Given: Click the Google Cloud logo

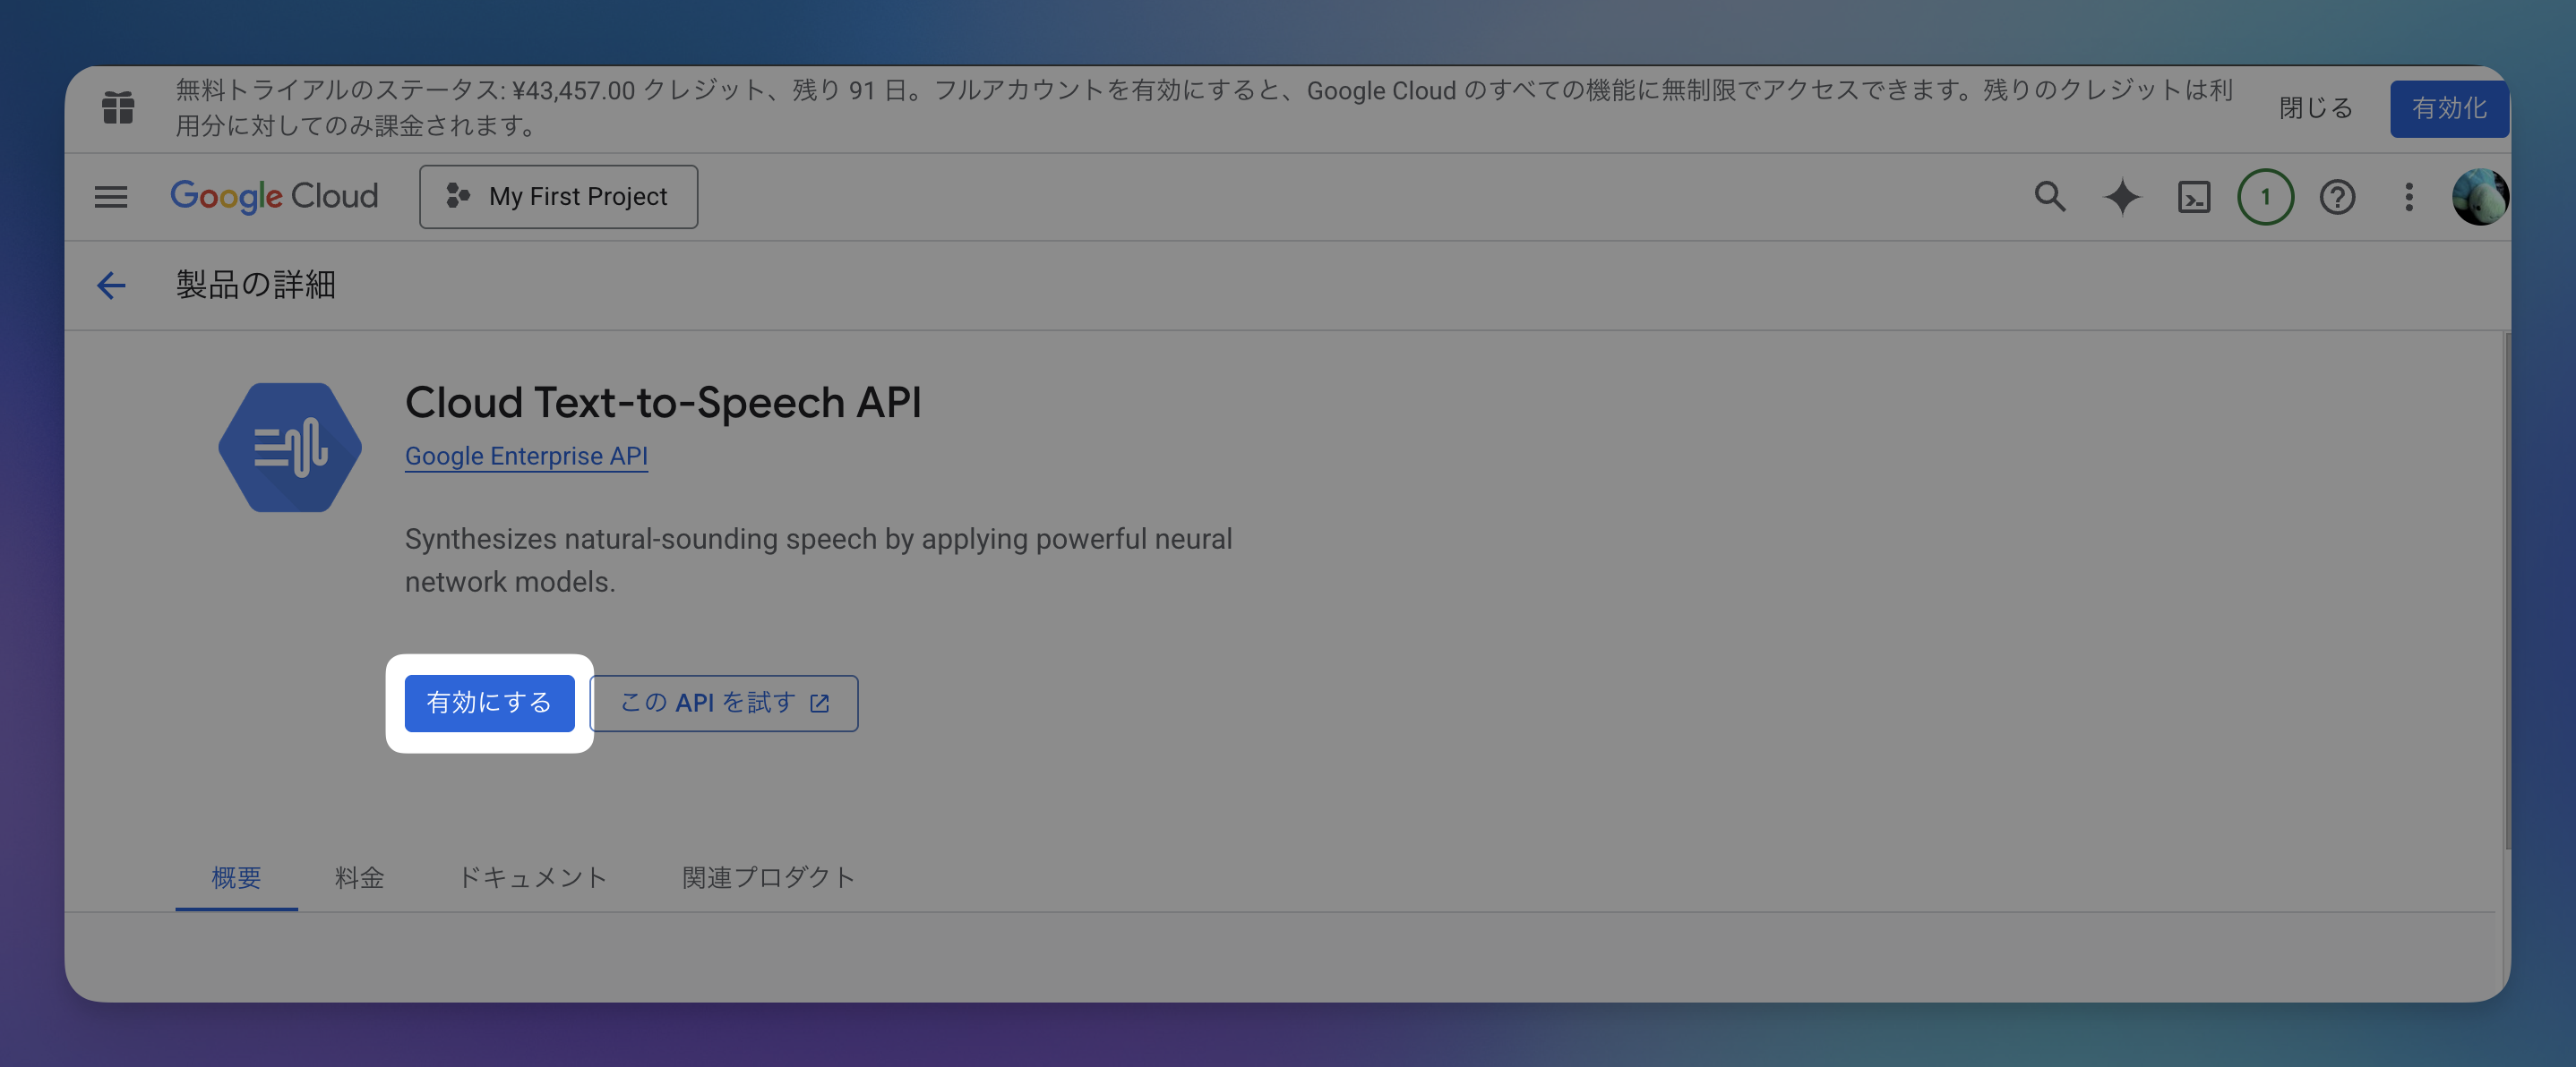Looking at the screenshot, I should pyautogui.click(x=274, y=197).
